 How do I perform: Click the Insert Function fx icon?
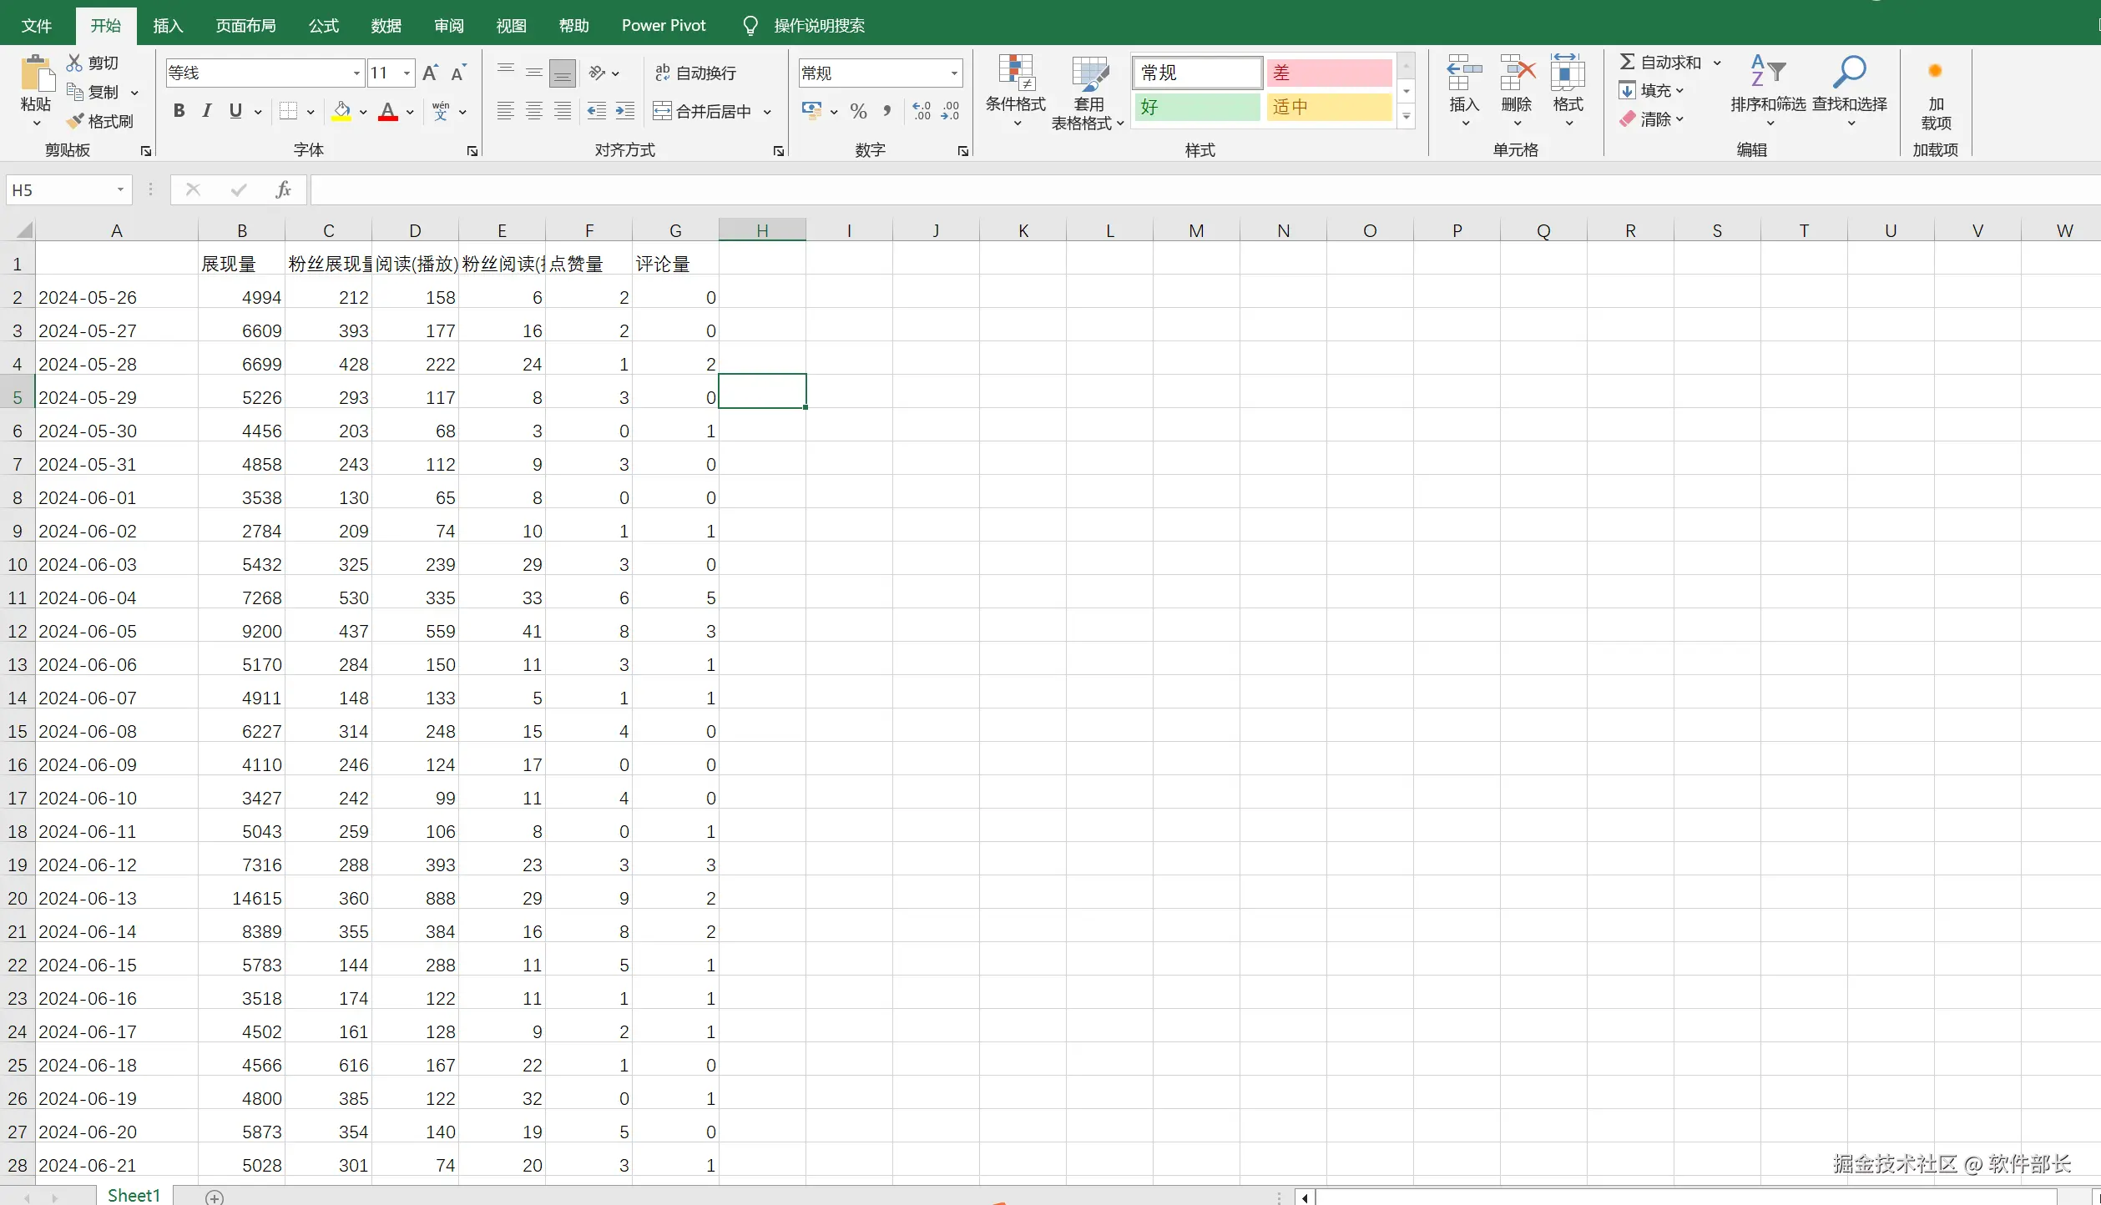pos(283,190)
